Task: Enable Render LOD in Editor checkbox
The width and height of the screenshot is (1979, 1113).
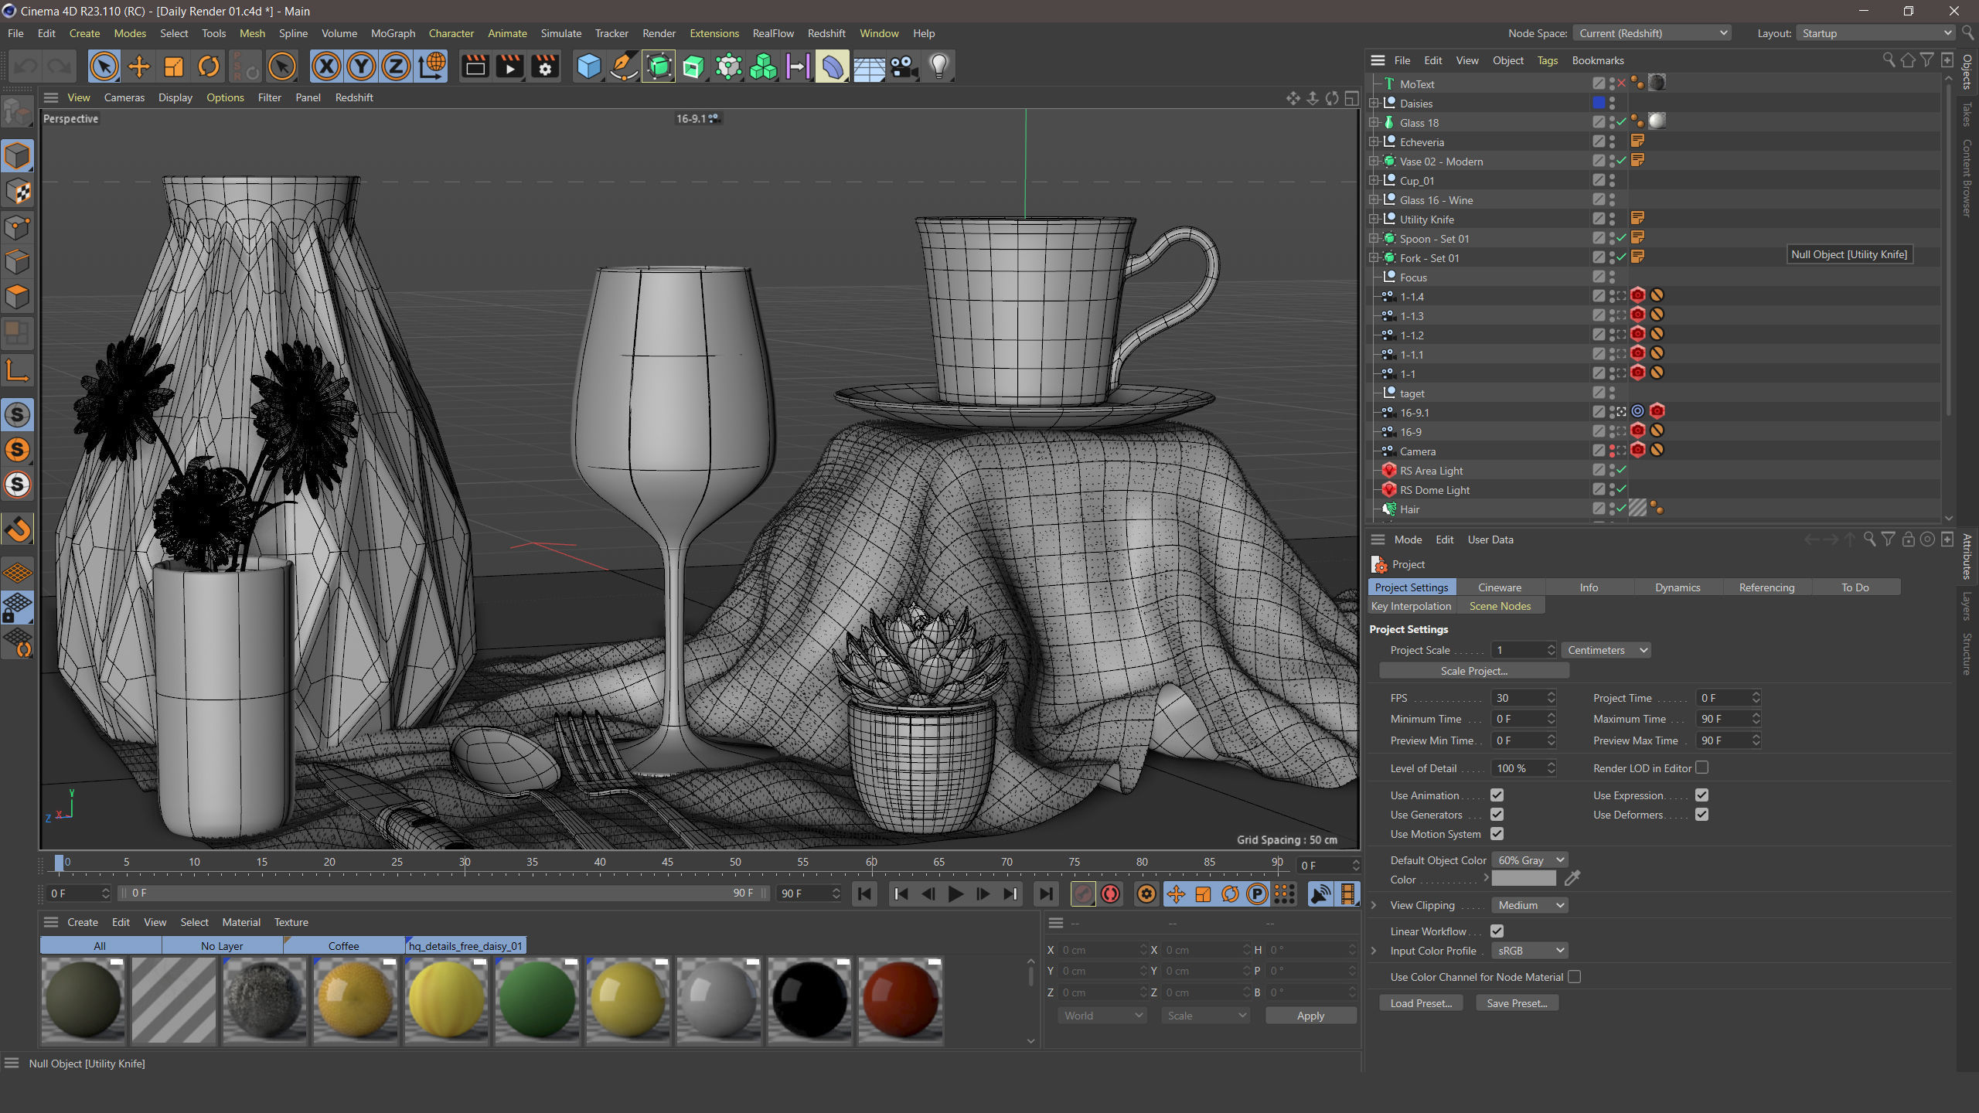Action: [1701, 768]
